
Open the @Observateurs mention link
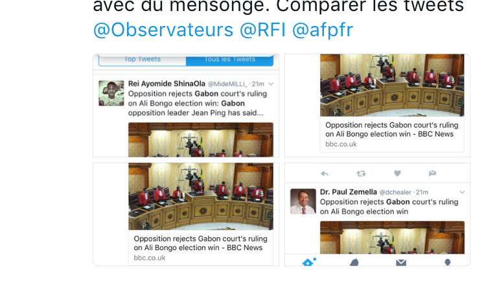click(163, 30)
